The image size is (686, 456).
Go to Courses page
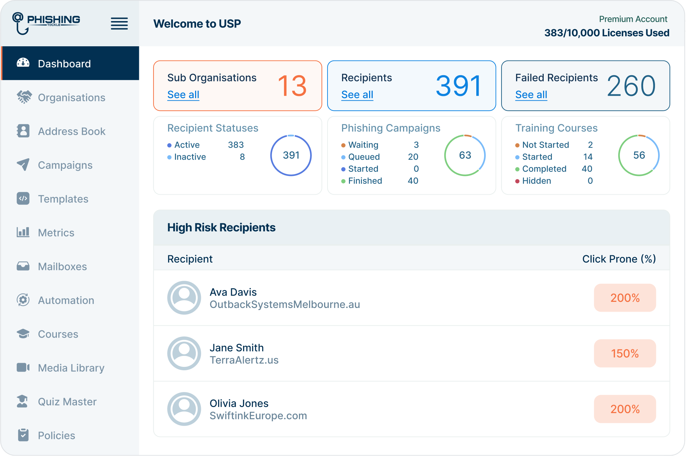[70, 334]
